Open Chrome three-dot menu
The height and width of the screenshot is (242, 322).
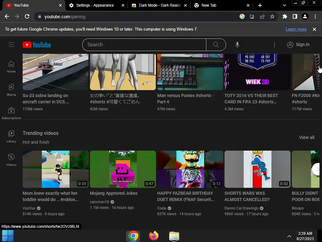click(315, 16)
